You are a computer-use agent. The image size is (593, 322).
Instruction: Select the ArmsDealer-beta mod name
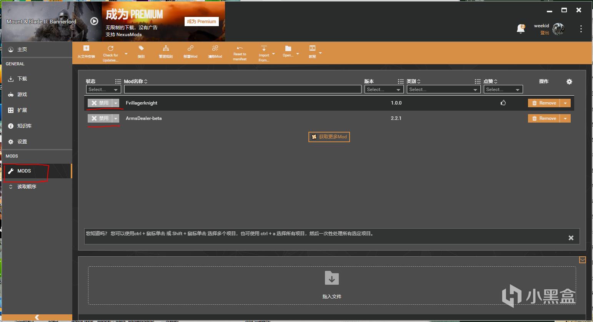pos(144,118)
